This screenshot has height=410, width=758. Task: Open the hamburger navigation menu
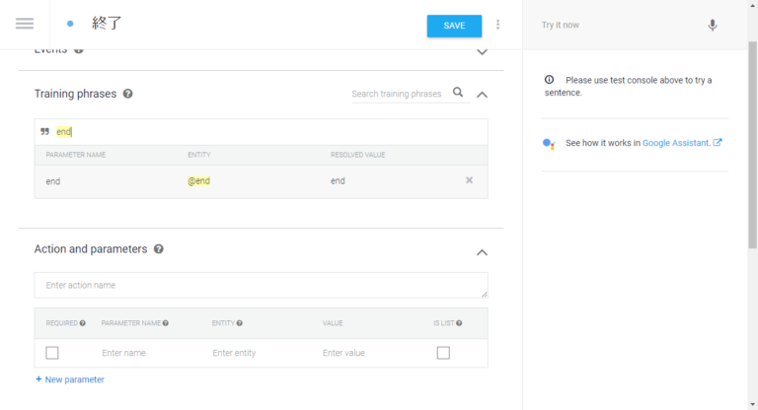pos(25,24)
